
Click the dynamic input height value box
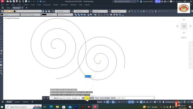(88, 77)
